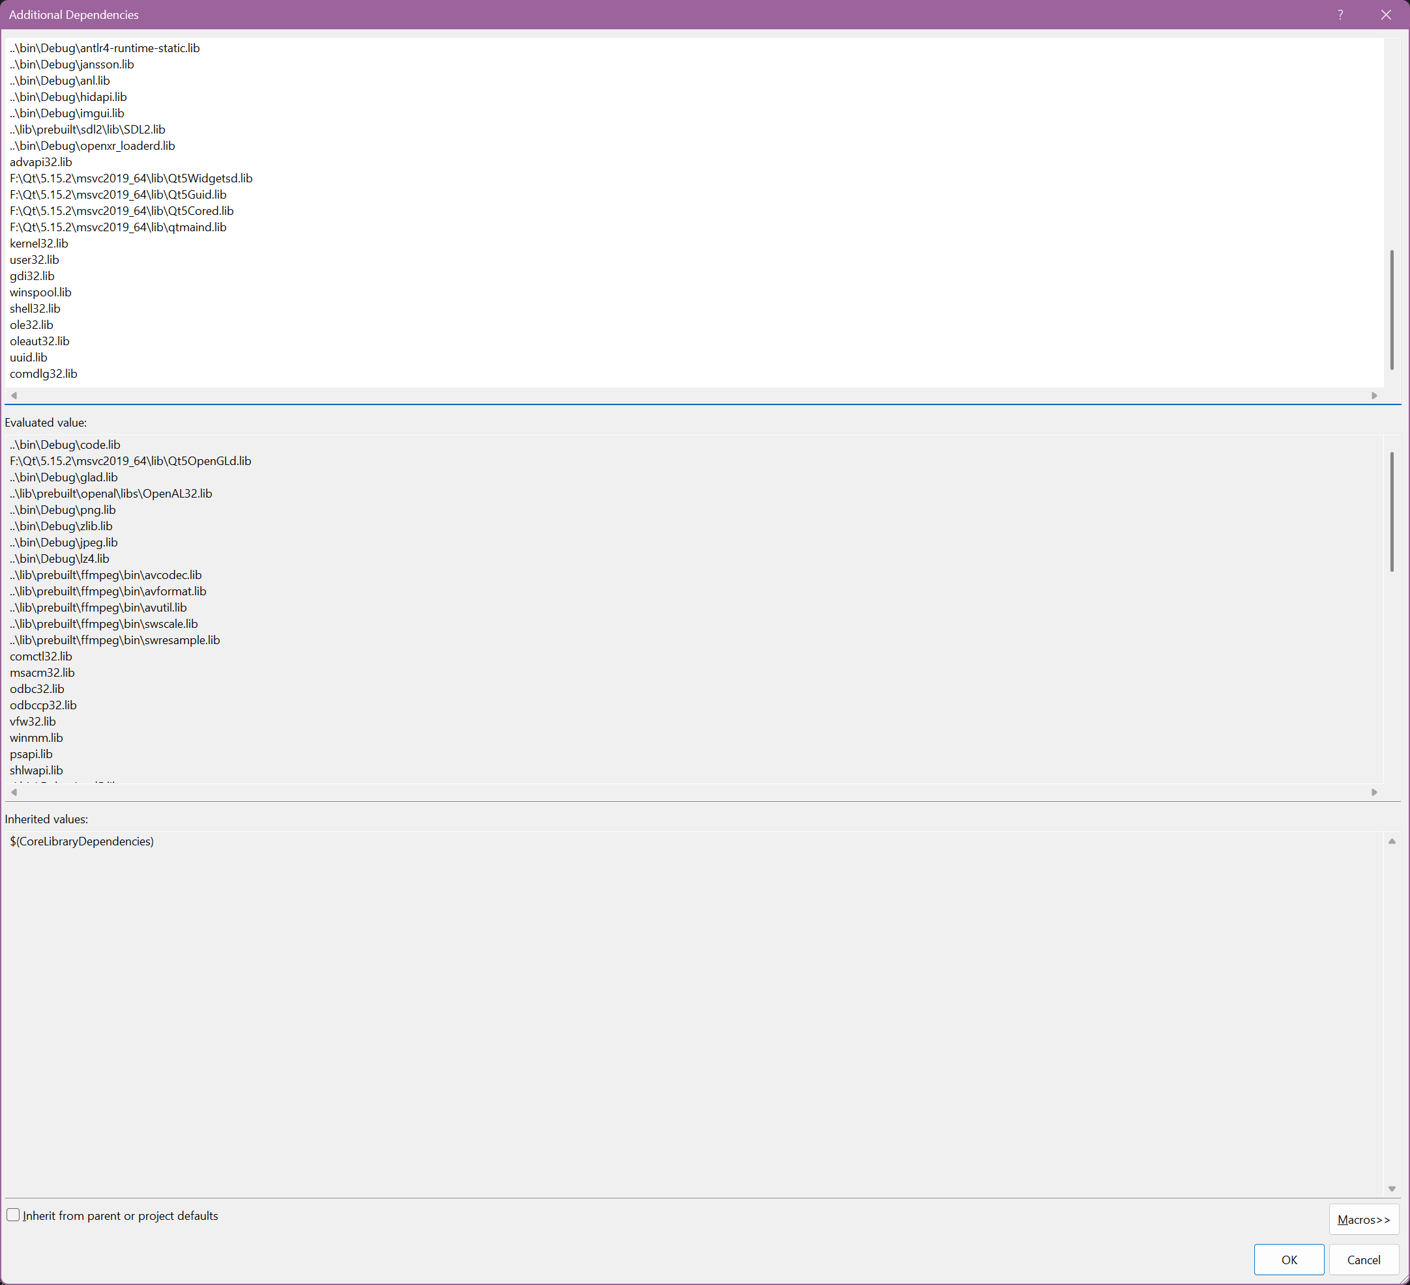
Task: Click odbc32.lib in Evaluated value
Action: pyautogui.click(x=37, y=688)
